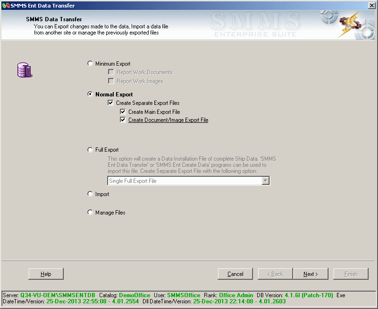
Task: Uncheck Create Document/Image Export File
Action: pyautogui.click(x=123, y=120)
